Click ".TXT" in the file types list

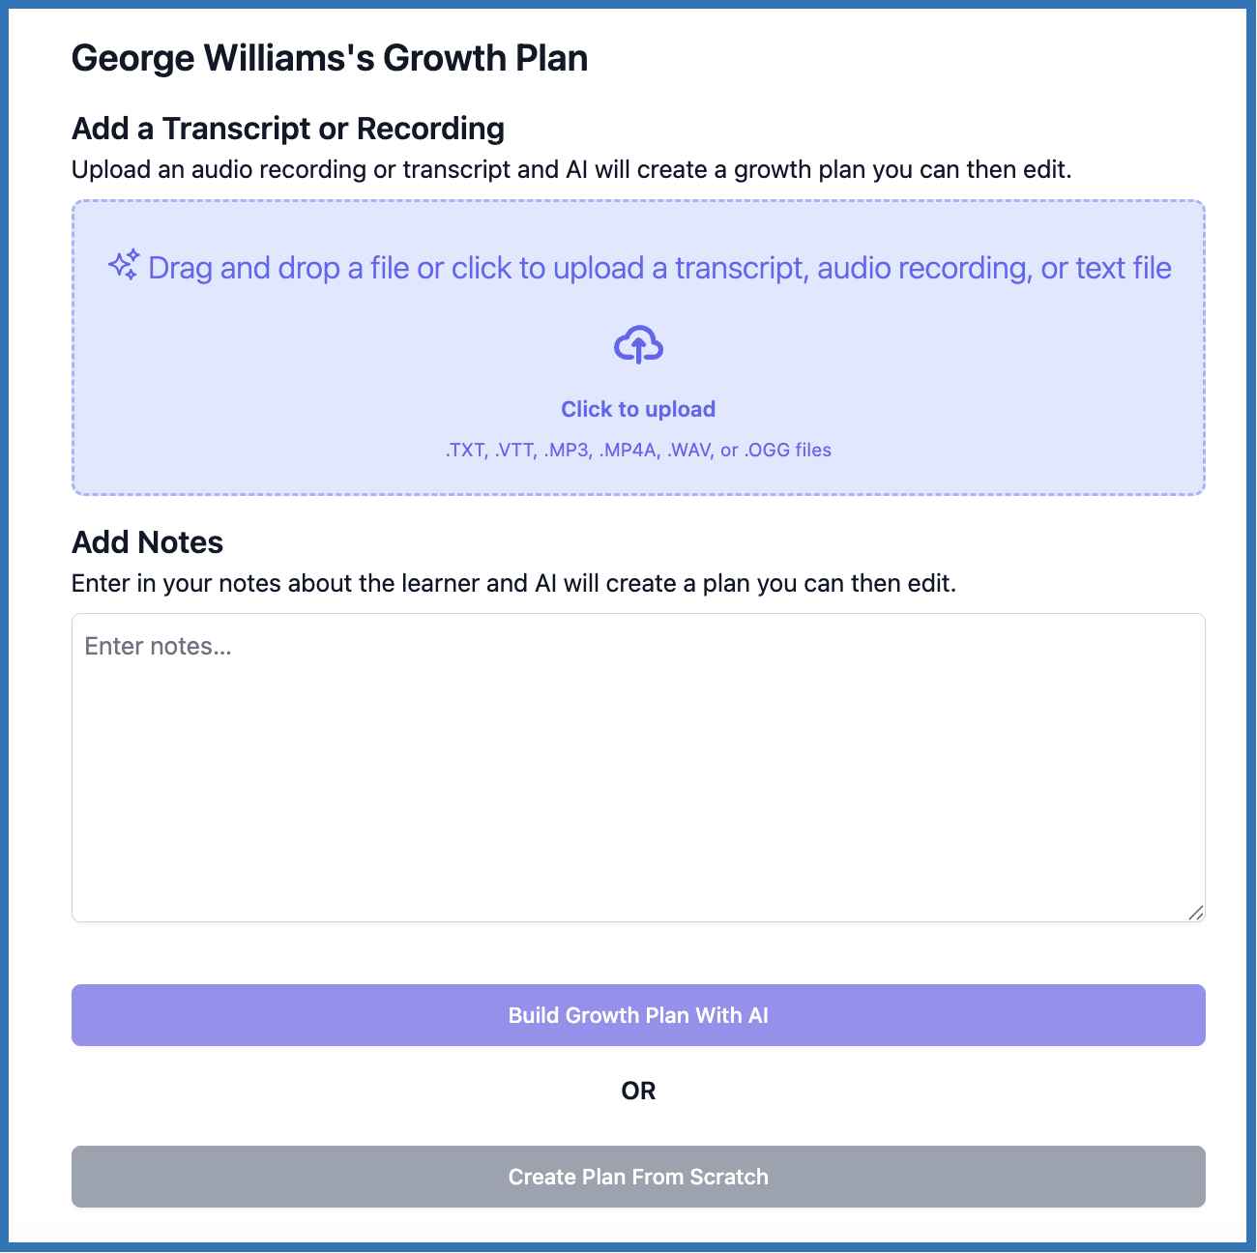coord(465,451)
